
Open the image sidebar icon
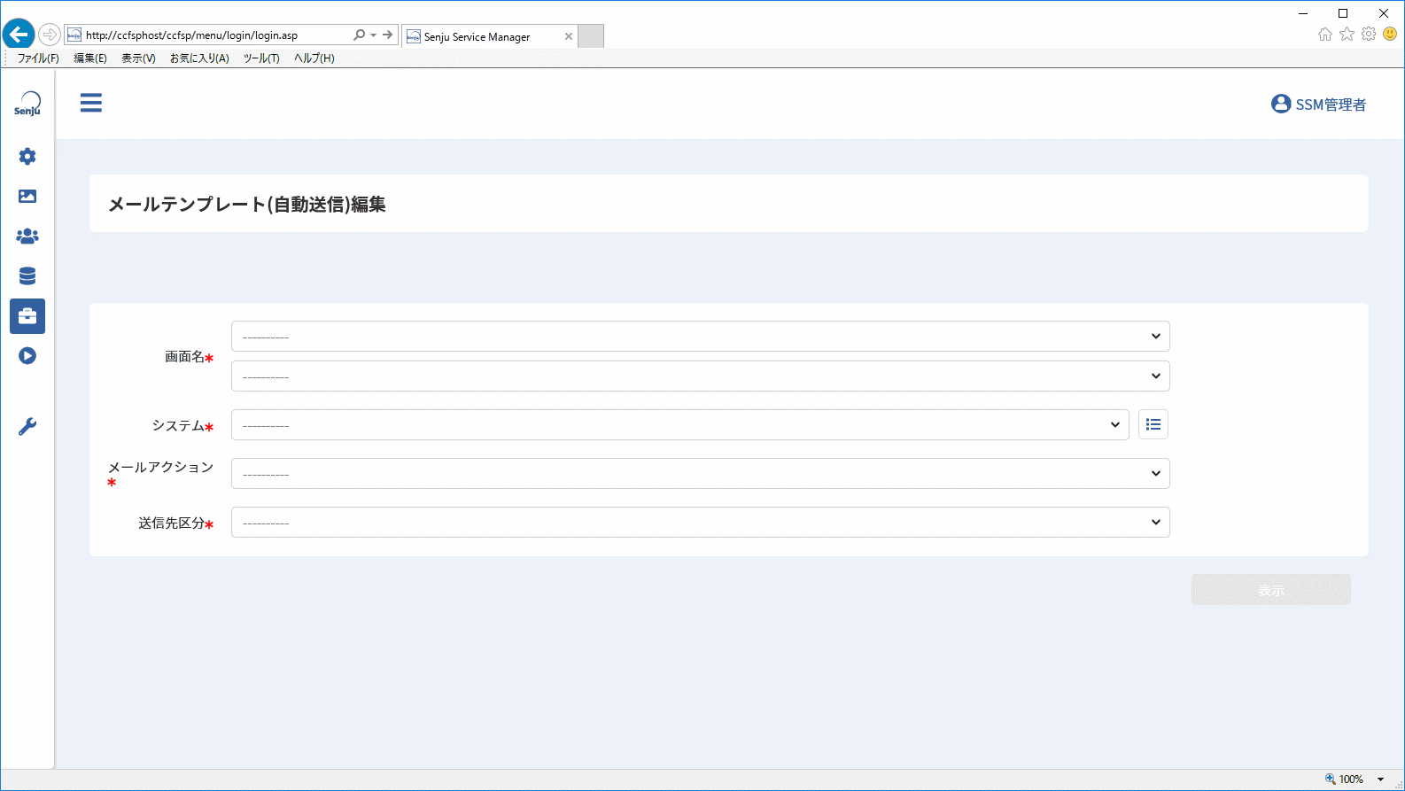pyautogui.click(x=27, y=197)
